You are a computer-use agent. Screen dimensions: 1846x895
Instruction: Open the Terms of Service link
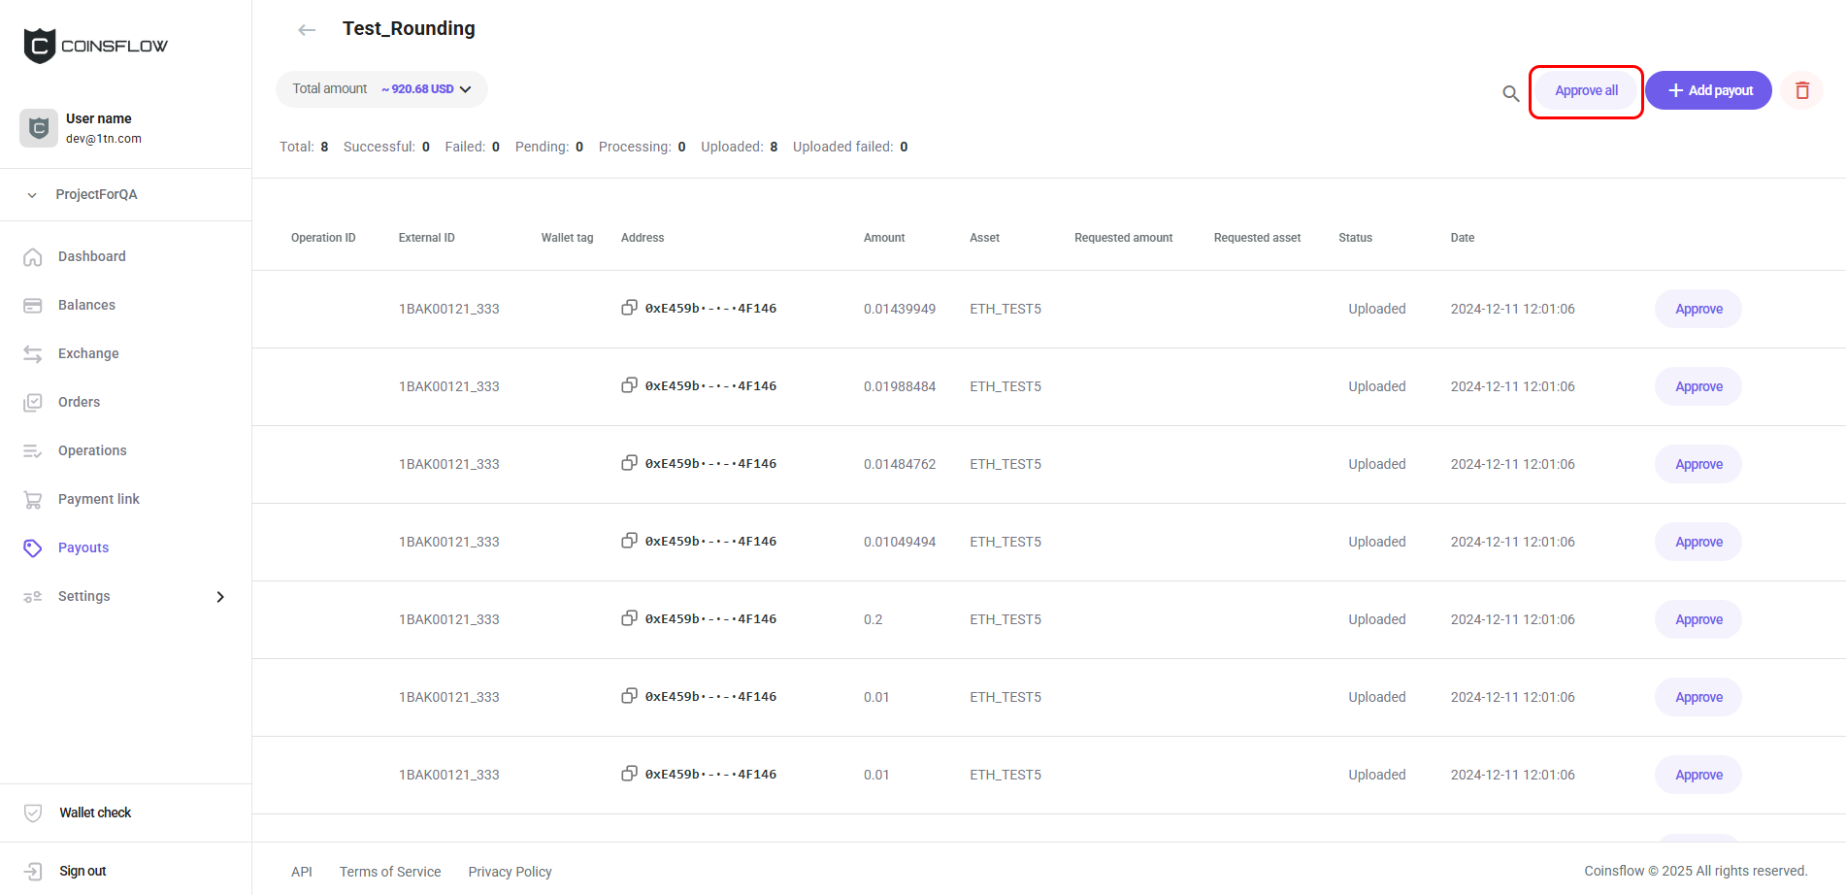(390, 872)
